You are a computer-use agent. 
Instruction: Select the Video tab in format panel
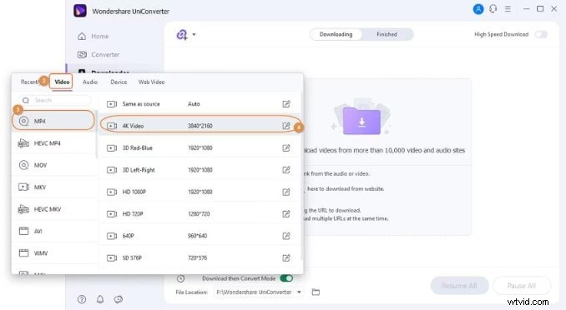point(62,82)
